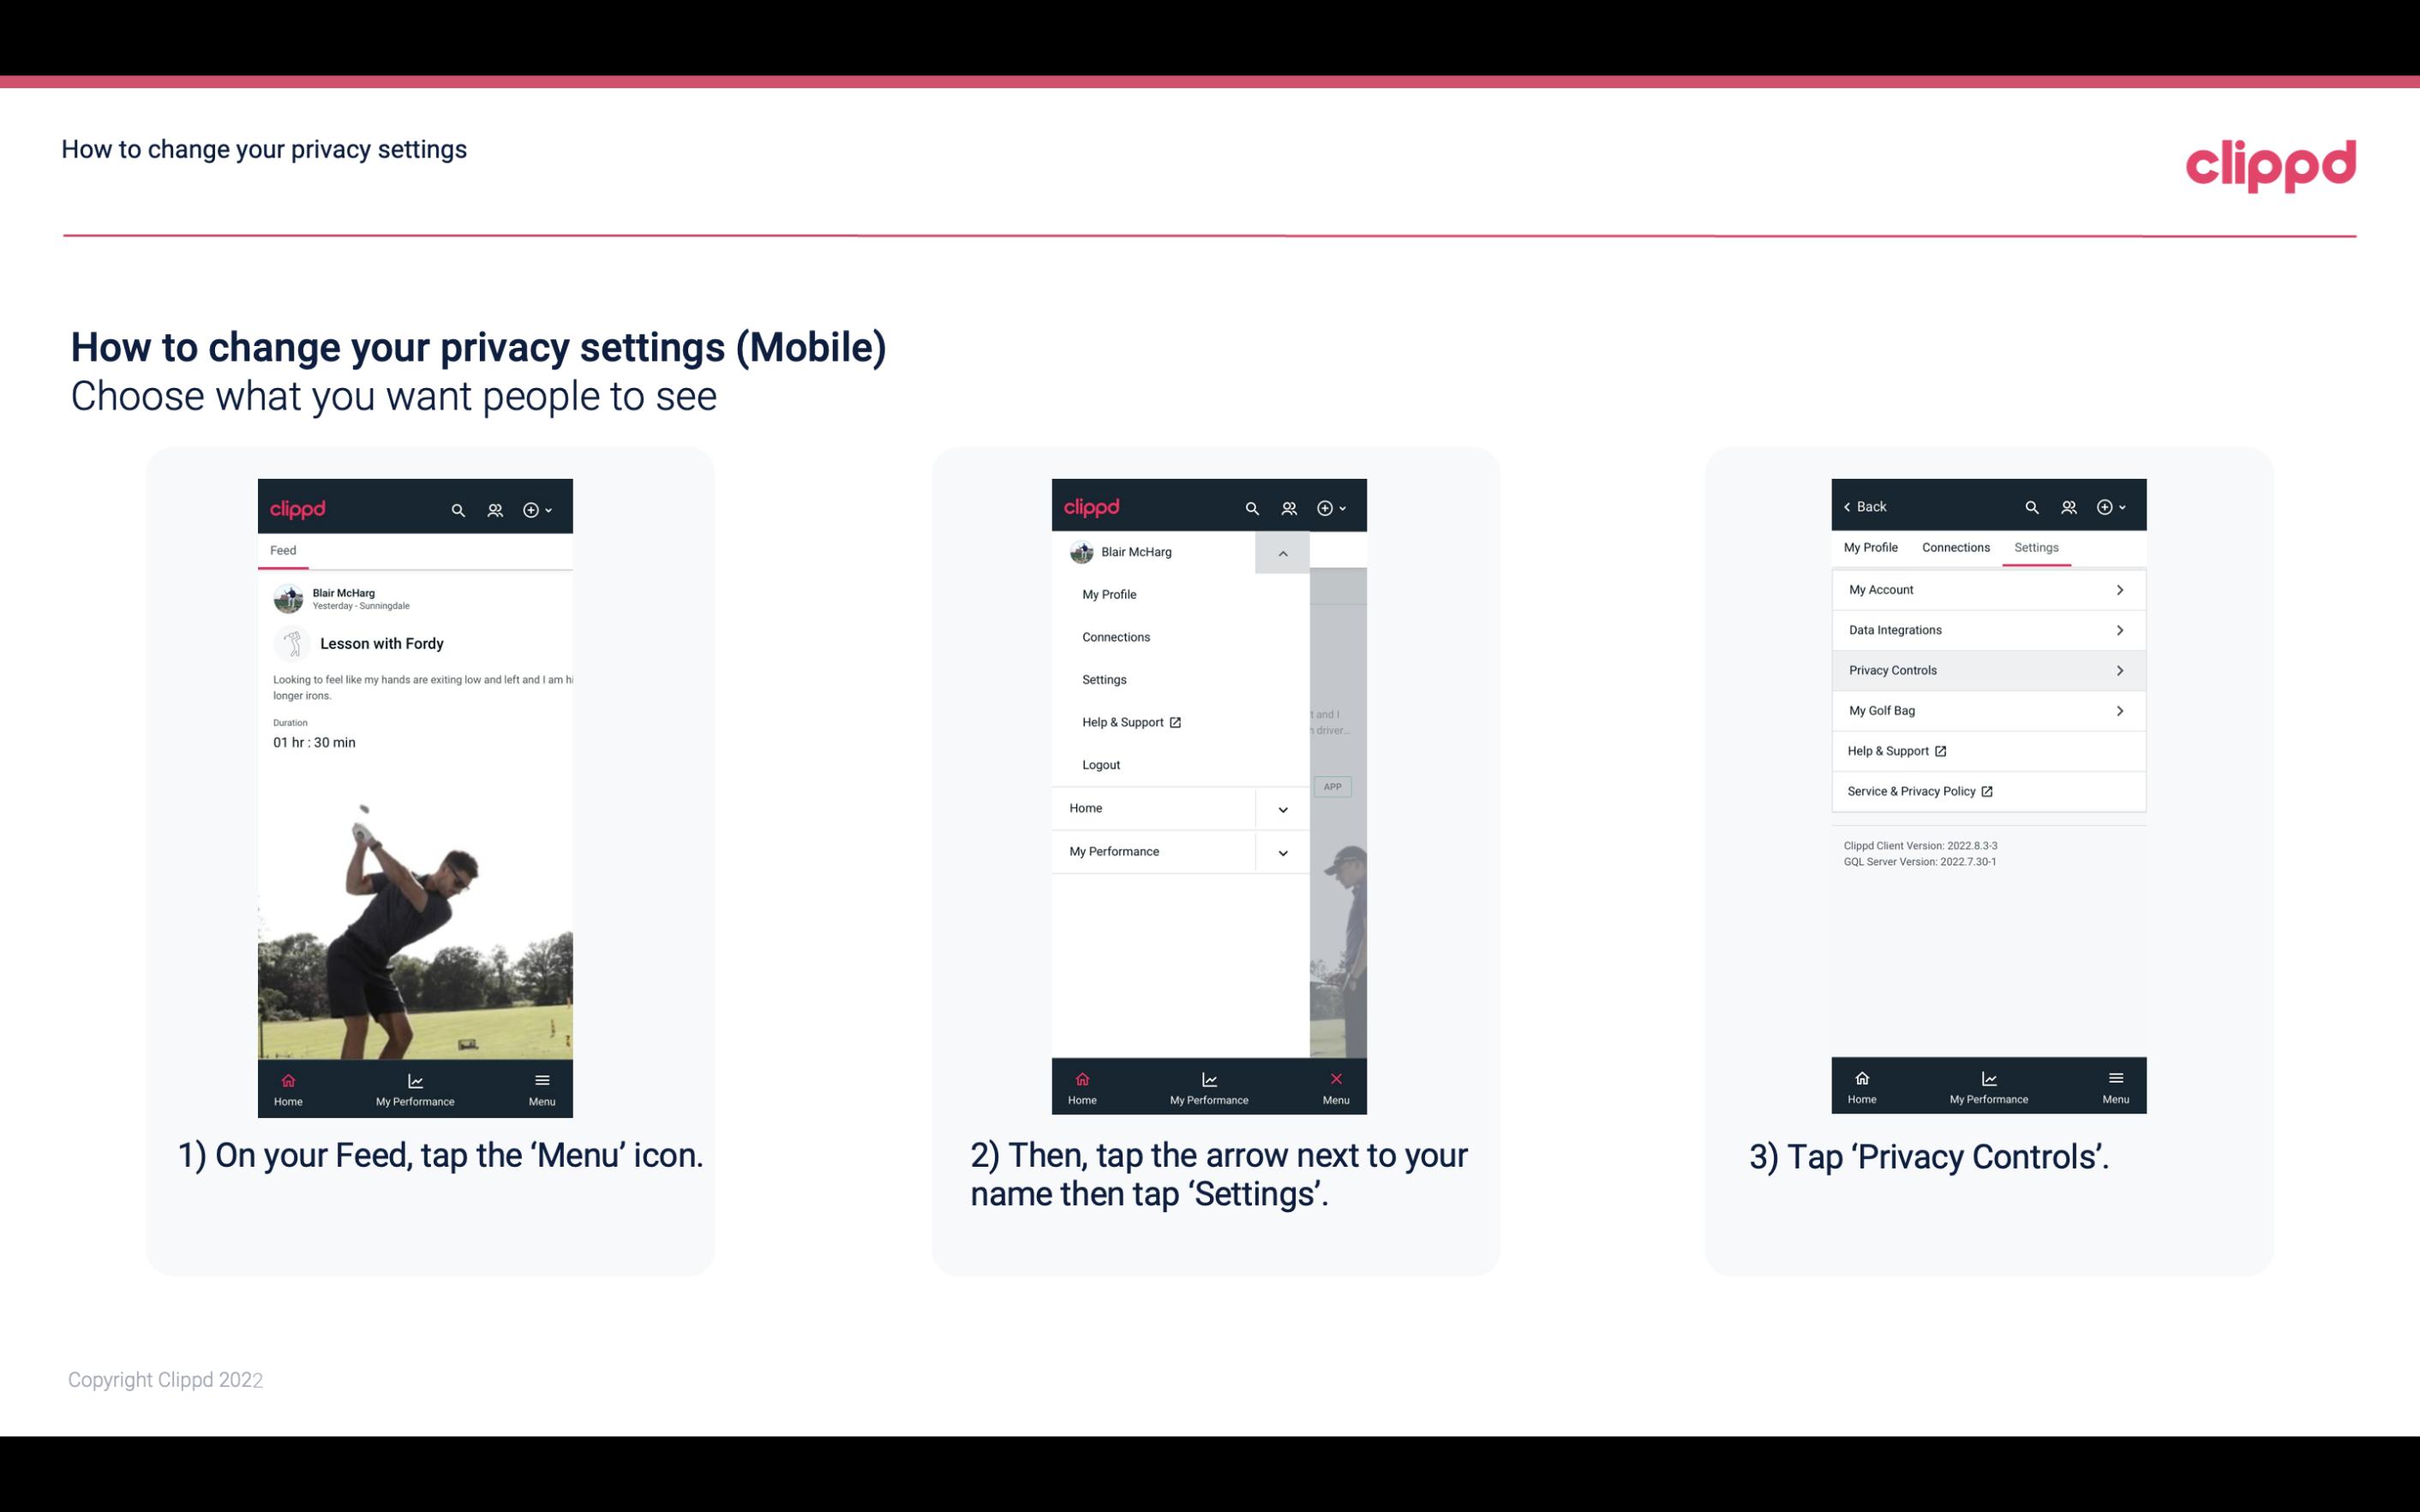Select the My Profile tab in settings
This screenshot has height=1512, width=2420.
coord(1872,547)
